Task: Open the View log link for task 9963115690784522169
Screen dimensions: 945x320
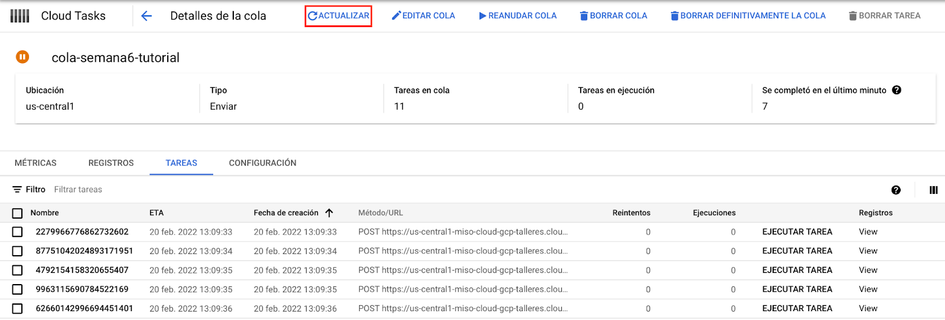Action: pos(868,289)
